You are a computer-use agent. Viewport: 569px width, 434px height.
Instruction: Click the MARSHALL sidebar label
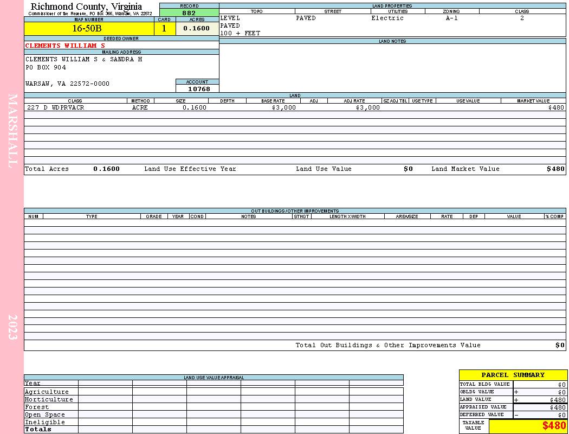[x=12, y=131]
